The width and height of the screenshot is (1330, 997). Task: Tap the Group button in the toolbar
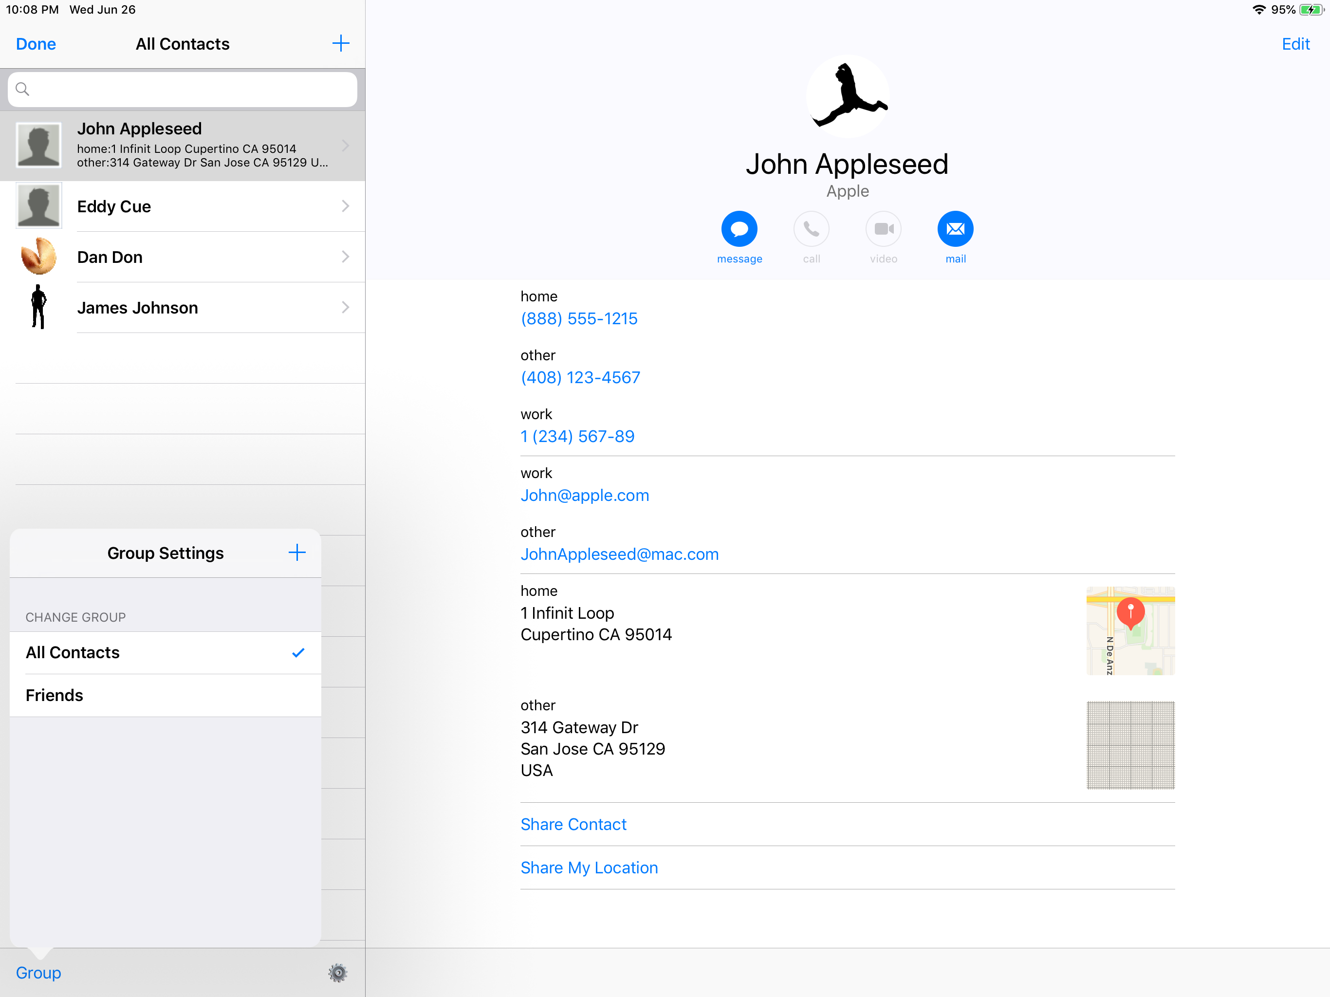[x=38, y=972]
